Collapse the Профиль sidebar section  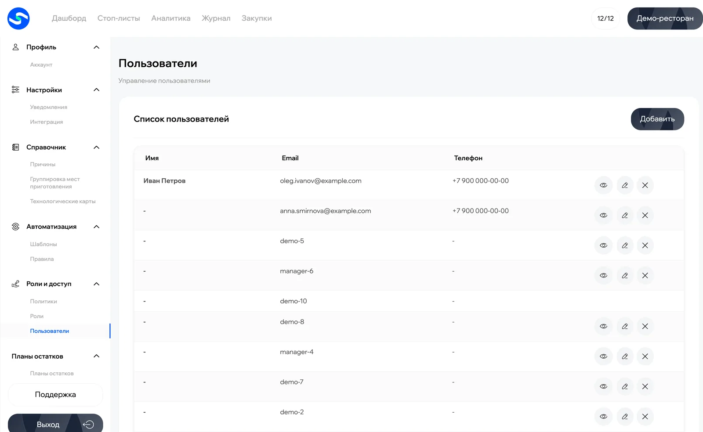coord(97,47)
